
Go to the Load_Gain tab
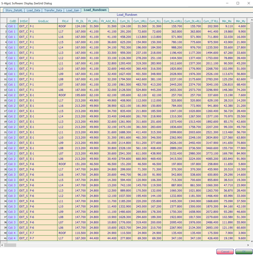pos(73,10)
